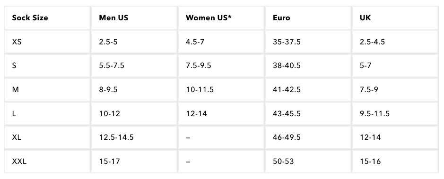
Task: Select UK value 15-16
Action: pos(370,162)
